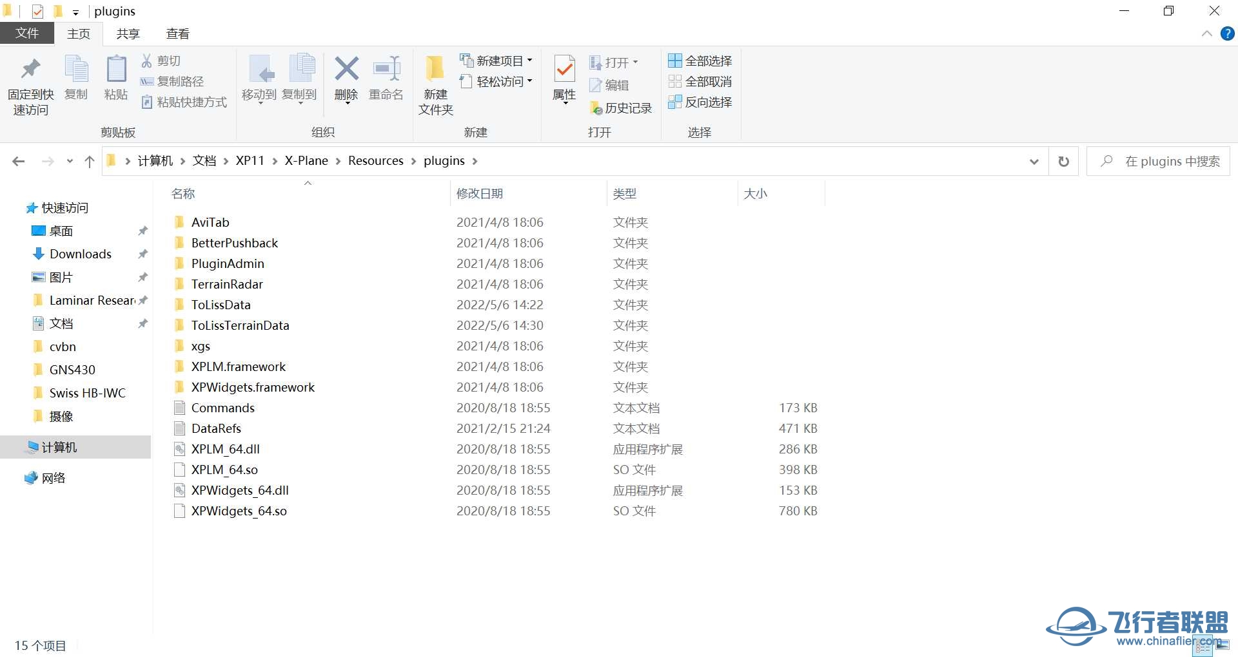This screenshot has height=657, width=1238.
Task: Switch to Share (共享) tab
Action: coord(128,33)
